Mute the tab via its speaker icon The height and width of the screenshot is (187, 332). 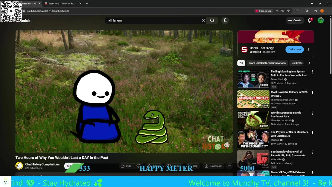click(x=35, y=4)
